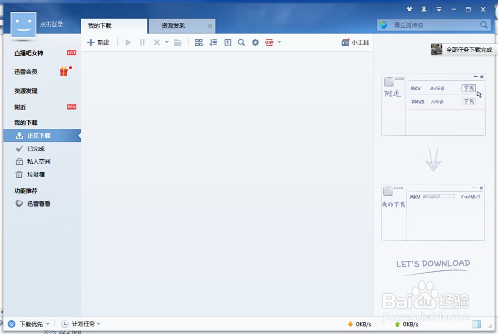Click 功能推荐 sidebar heading
Image resolution: width=498 pixels, height=334 pixels.
pyautogui.click(x=26, y=191)
